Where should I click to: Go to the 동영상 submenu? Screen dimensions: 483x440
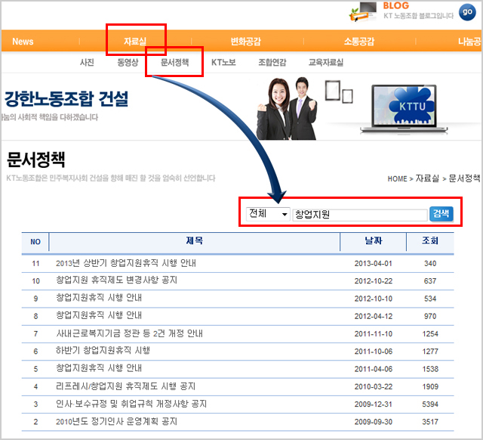(x=127, y=63)
